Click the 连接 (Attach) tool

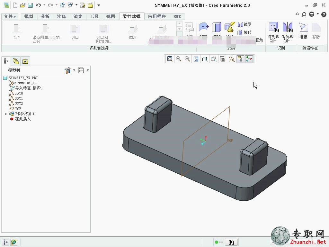pos(303,31)
